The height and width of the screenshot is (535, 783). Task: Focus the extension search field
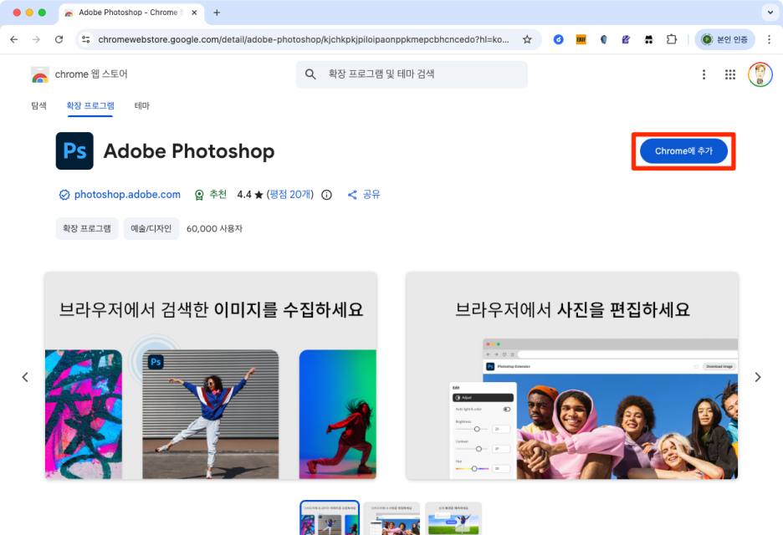(x=412, y=74)
